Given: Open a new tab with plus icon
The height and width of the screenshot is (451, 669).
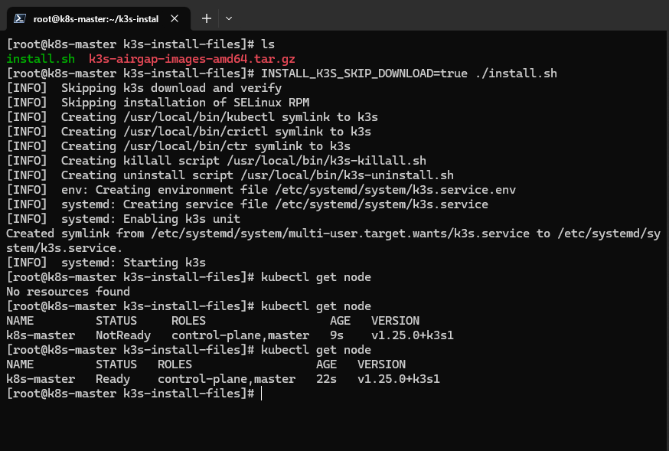Looking at the screenshot, I should (207, 18).
